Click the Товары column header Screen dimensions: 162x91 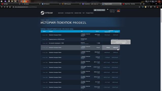[x=51, y=31]
